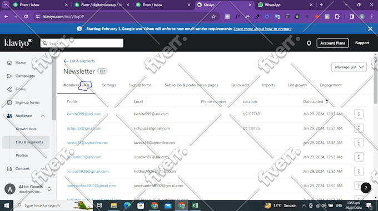This screenshot has height=211, width=378.
Task: Open the Manage List dropdown
Action: [x=349, y=67]
